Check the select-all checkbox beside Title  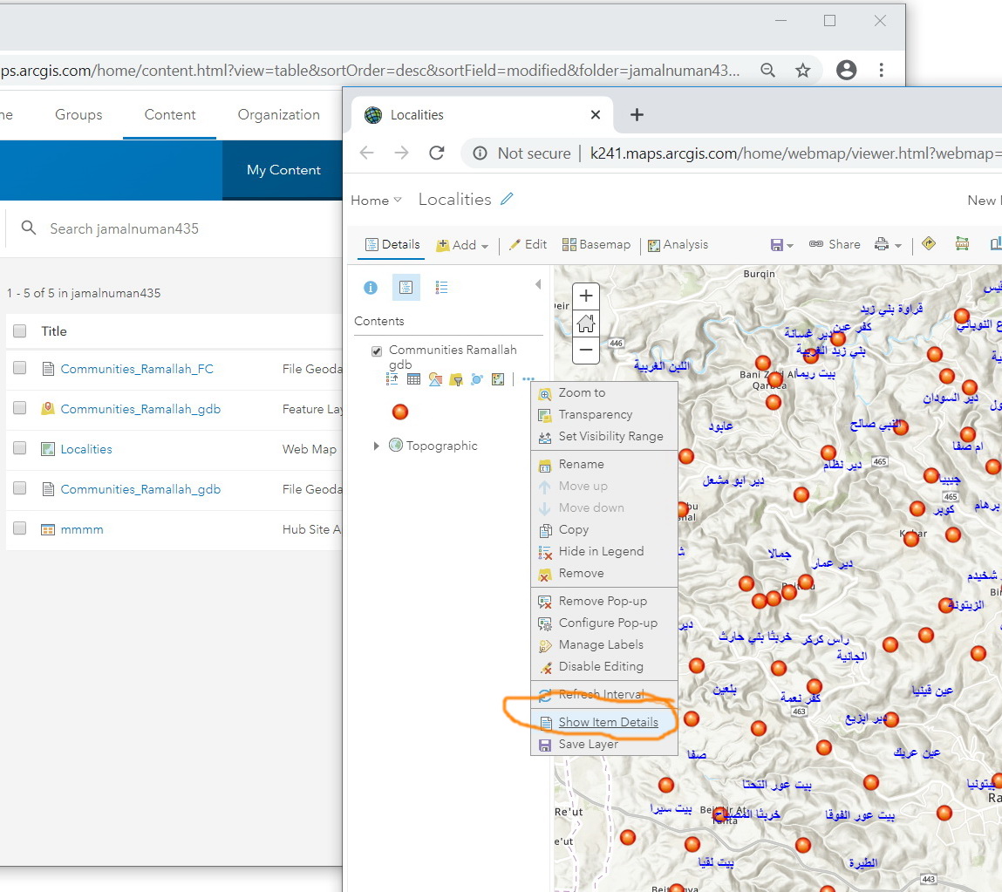point(20,331)
